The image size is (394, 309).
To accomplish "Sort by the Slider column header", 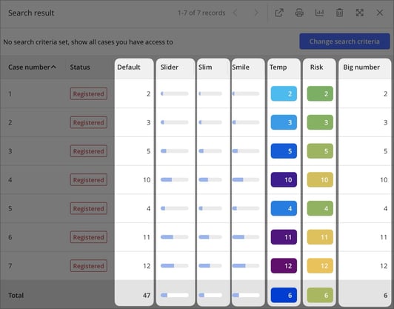I will 170,67.
